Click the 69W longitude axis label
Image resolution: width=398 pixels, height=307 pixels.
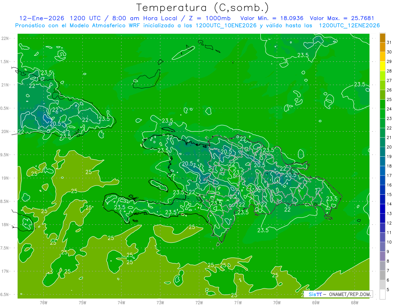coord(316,302)
